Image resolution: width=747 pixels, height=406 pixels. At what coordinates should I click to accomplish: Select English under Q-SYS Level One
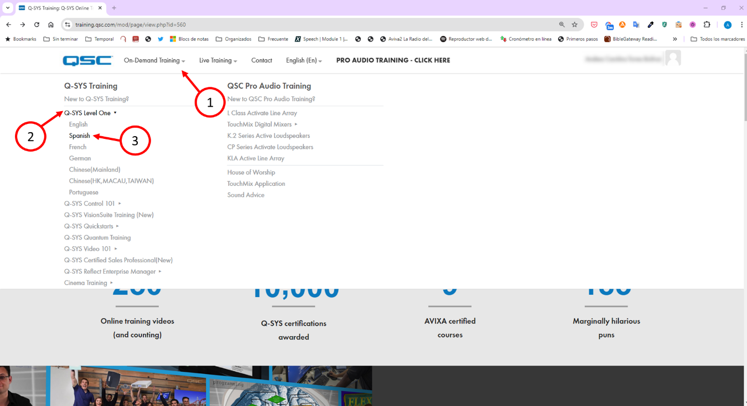pyautogui.click(x=78, y=124)
